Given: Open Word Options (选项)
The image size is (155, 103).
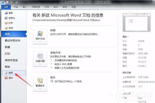Looking at the screenshot, I should tap(14, 73).
